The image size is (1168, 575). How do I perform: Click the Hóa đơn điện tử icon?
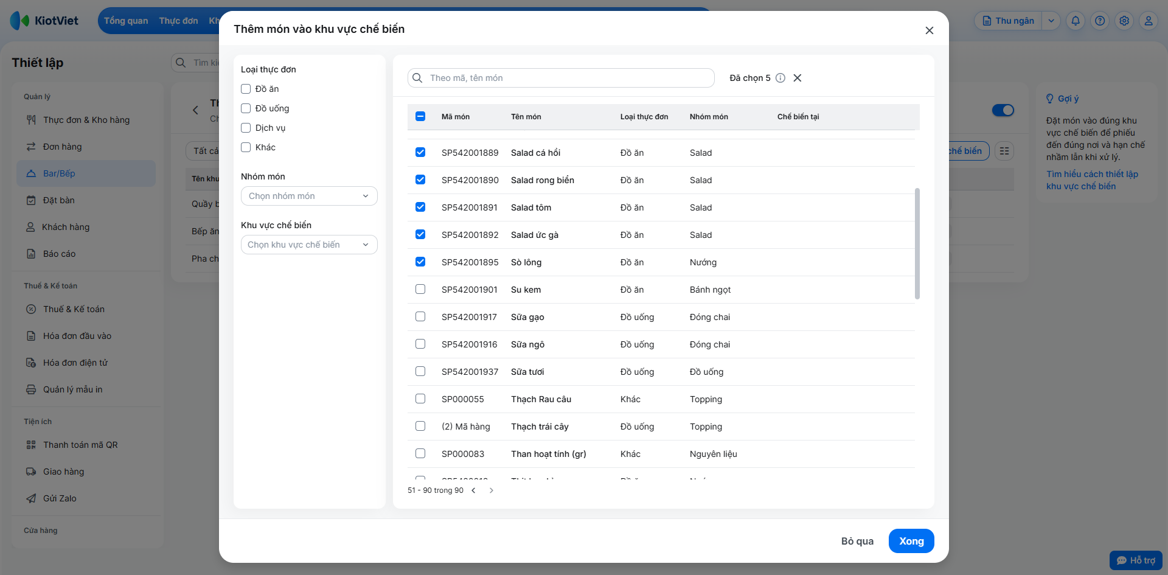click(x=31, y=363)
